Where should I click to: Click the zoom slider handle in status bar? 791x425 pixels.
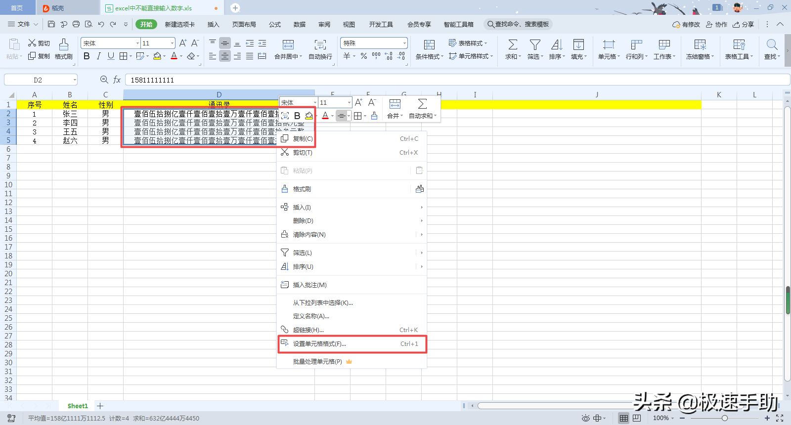pos(725,418)
